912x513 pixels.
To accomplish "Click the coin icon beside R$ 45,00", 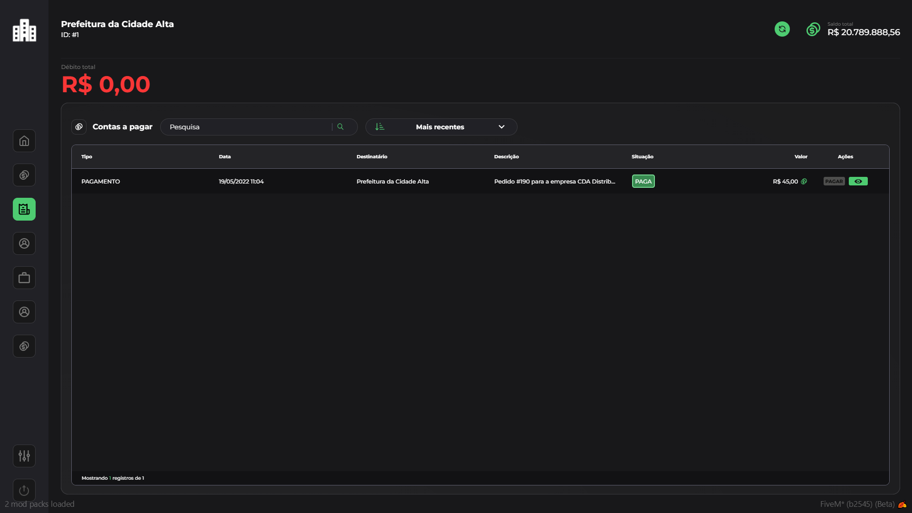I will (x=804, y=182).
